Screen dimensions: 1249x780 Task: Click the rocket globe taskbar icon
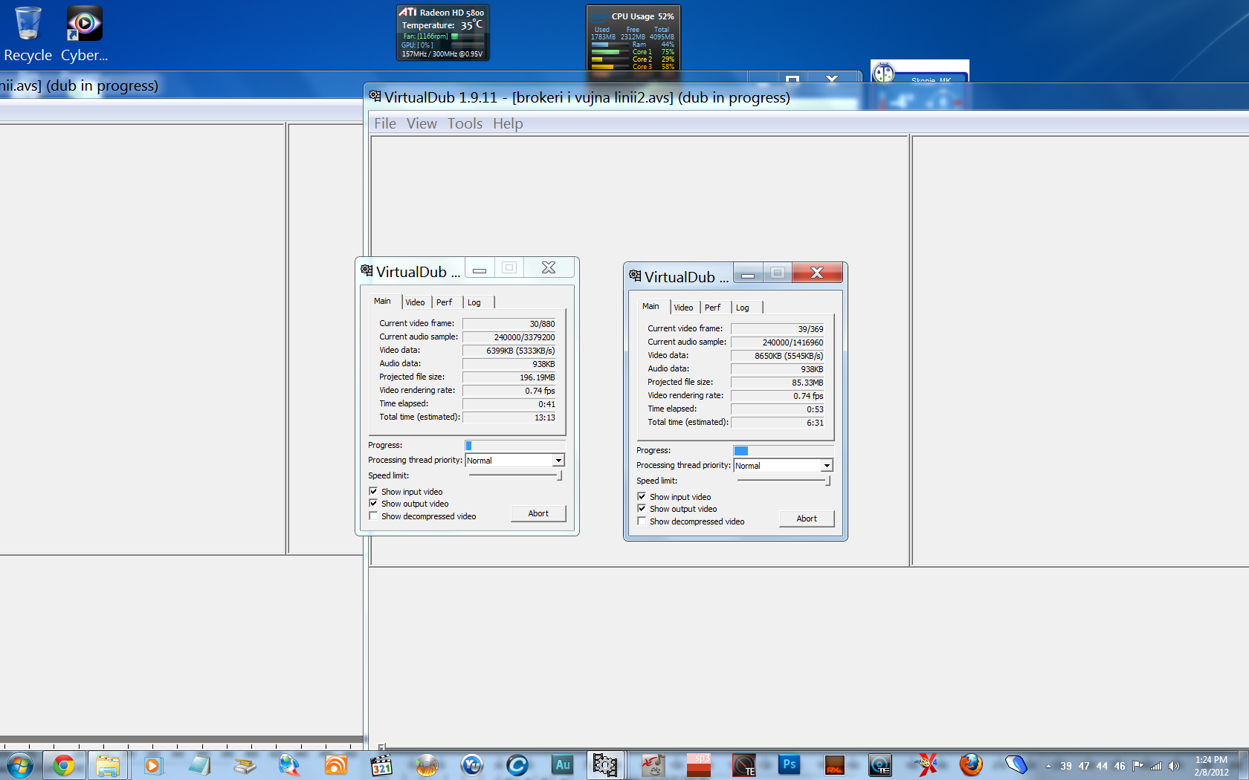[x=290, y=764]
